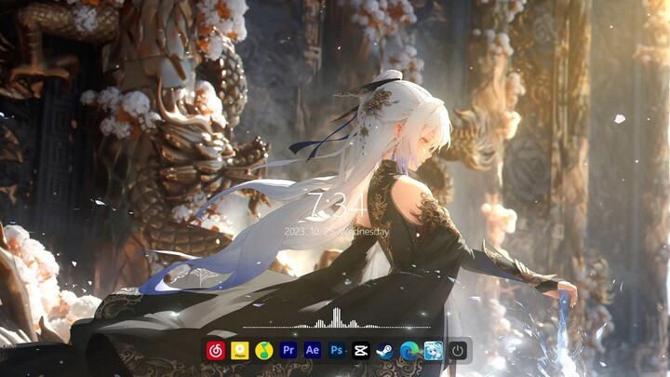This screenshot has width=670, height=377.
Task: Open Adobe After Effects
Action: point(313,351)
